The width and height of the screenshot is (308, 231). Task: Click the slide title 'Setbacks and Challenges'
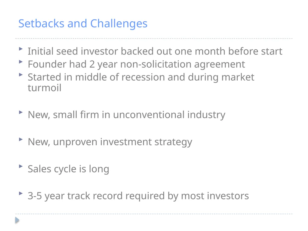83,24
